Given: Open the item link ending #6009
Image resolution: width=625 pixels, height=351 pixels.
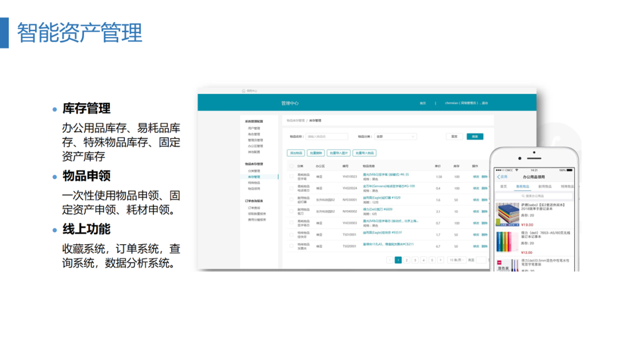Looking at the screenshot, I should pyautogui.click(x=377, y=209).
